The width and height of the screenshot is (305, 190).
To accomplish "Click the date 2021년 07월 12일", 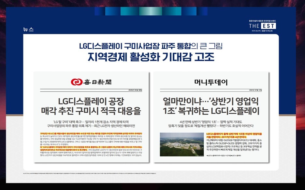I will pos(255,90).
